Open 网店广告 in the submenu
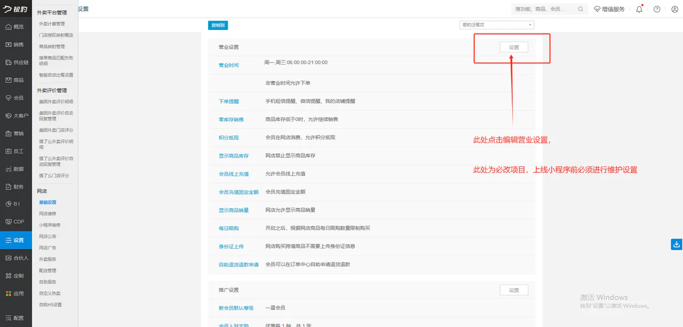The height and width of the screenshot is (327, 683). [x=47, y=248]
